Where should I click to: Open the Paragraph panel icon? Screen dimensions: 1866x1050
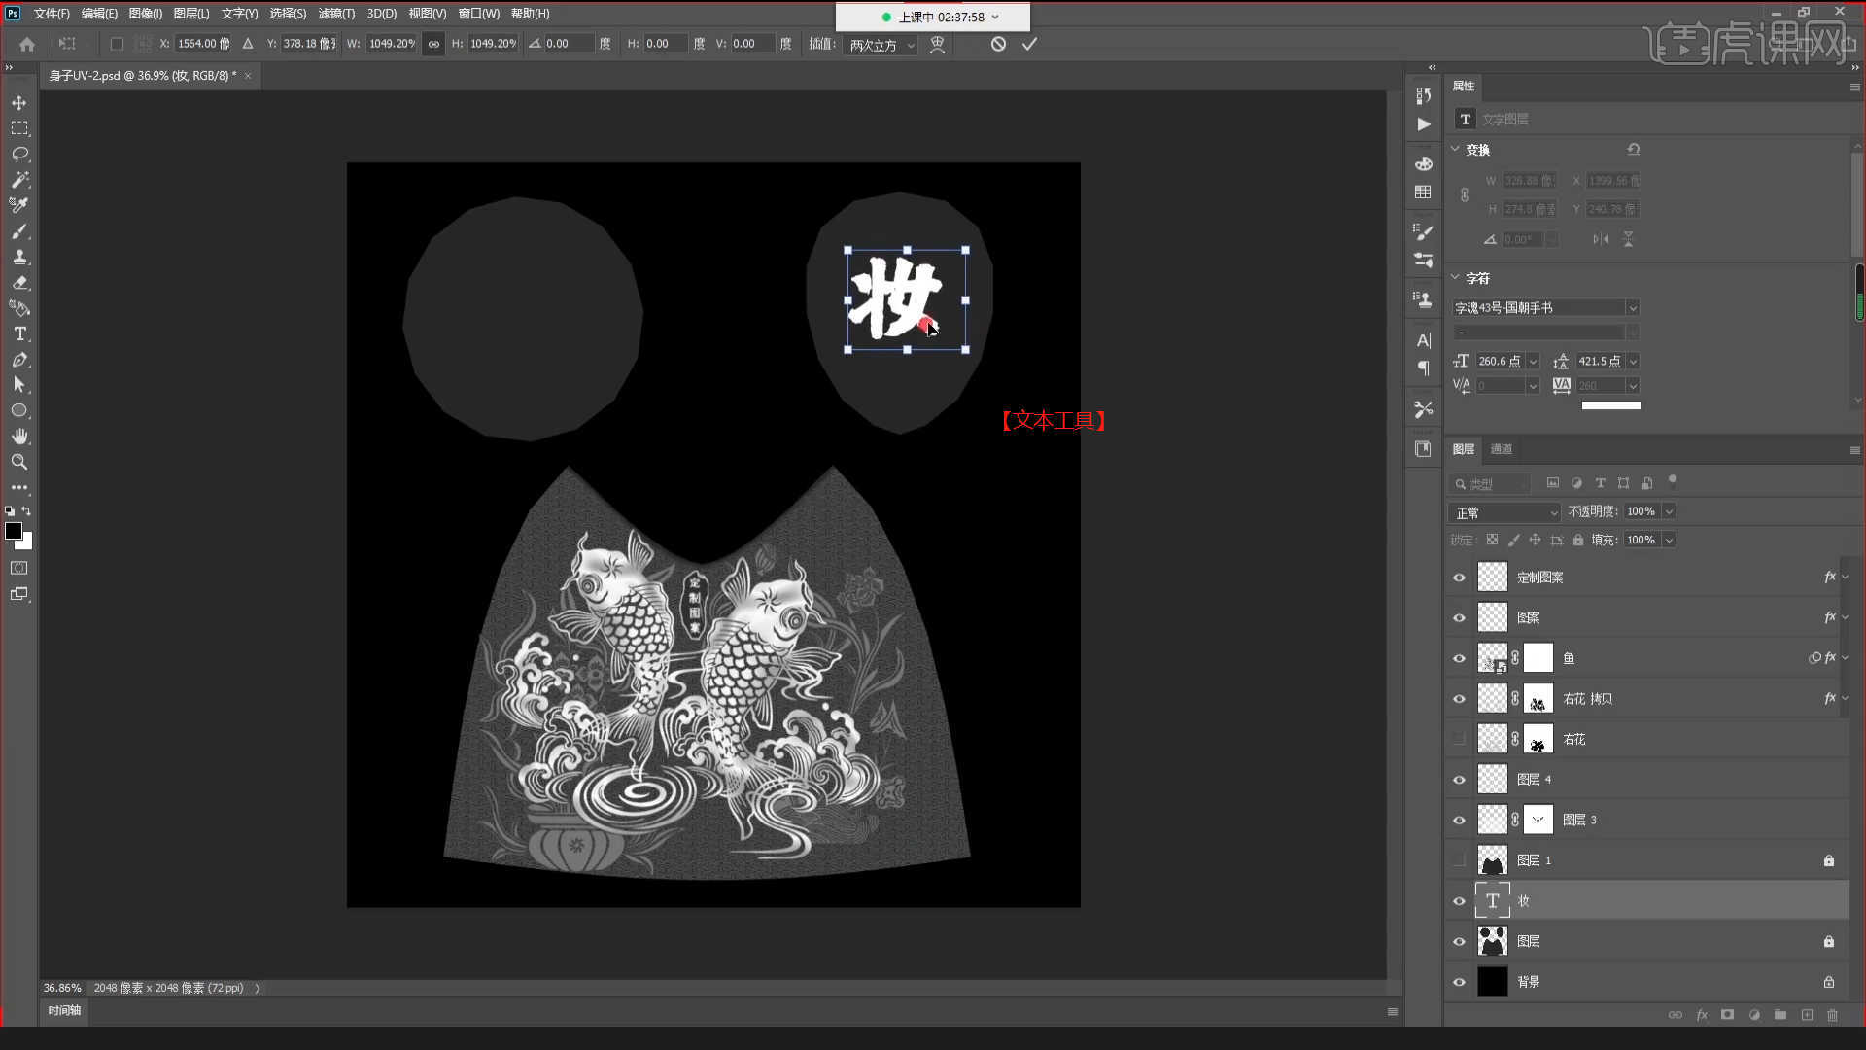click(x=1424, y=368)
